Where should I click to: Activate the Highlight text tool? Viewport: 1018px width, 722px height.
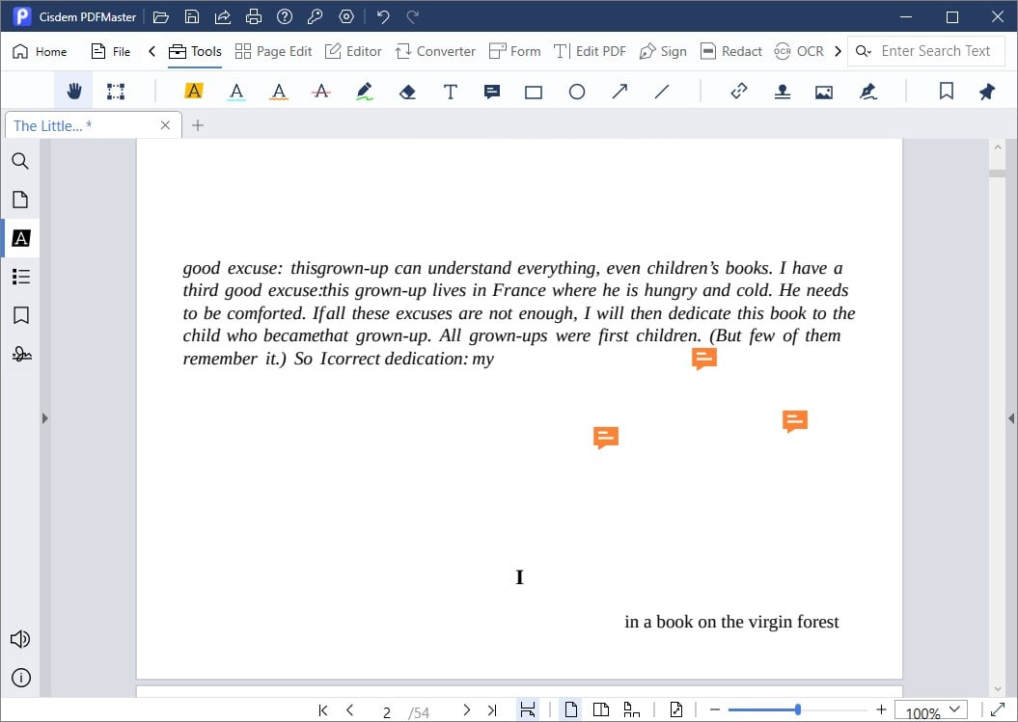[x=194, y=92]
